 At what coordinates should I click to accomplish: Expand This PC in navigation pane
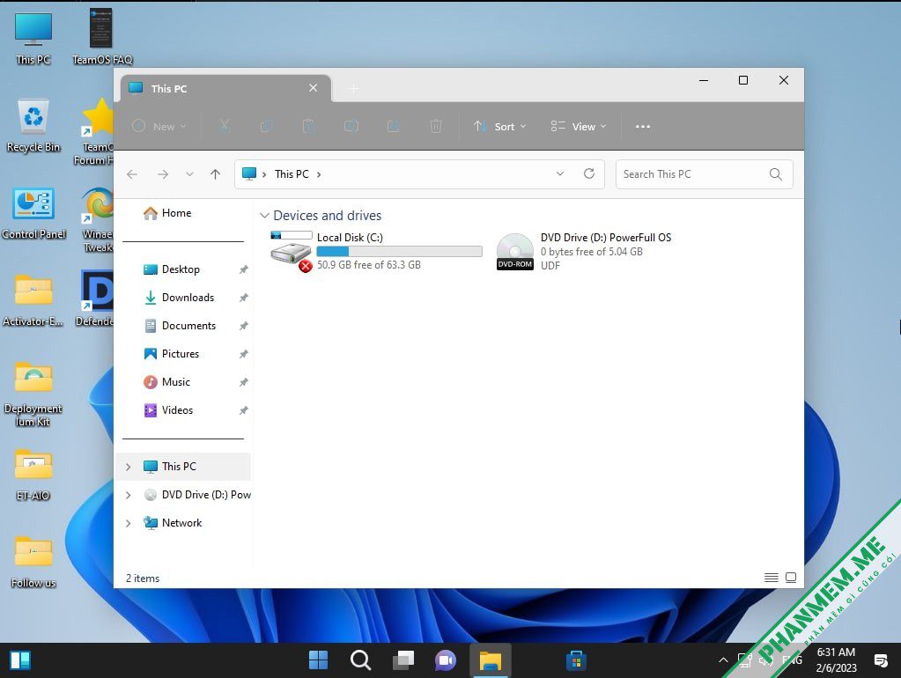128,467
